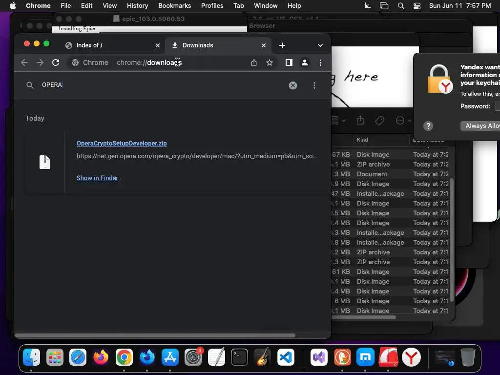Click the Chrome forward arrow

pyautogui.click(x=40, y=62)
